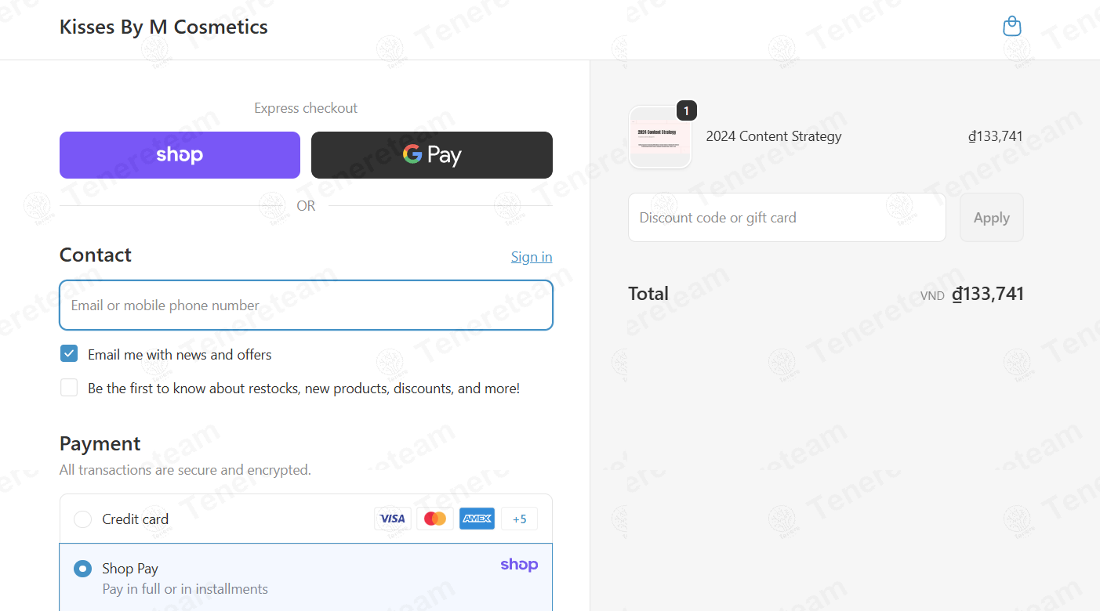Click the Mastercard logo icon

pyautogui.click(x=435, y=519)
